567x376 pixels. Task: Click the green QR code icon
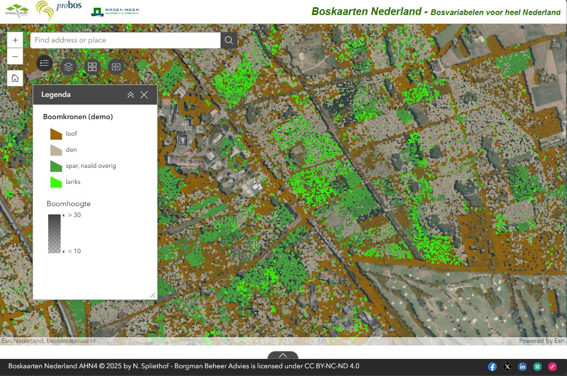538,366
